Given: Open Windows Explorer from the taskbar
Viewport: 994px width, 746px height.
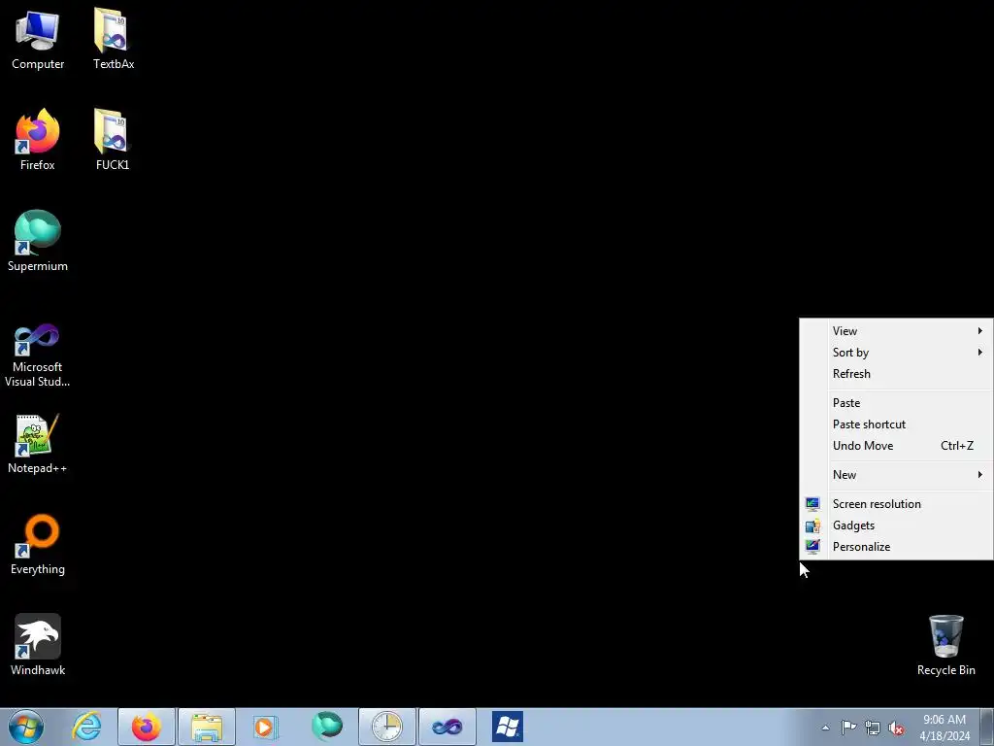Looking at the screenshot, I should point(207,727).
